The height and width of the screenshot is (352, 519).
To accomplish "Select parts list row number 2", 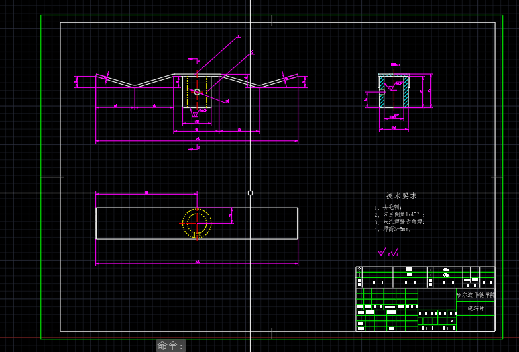I will (x=426, y=269).
